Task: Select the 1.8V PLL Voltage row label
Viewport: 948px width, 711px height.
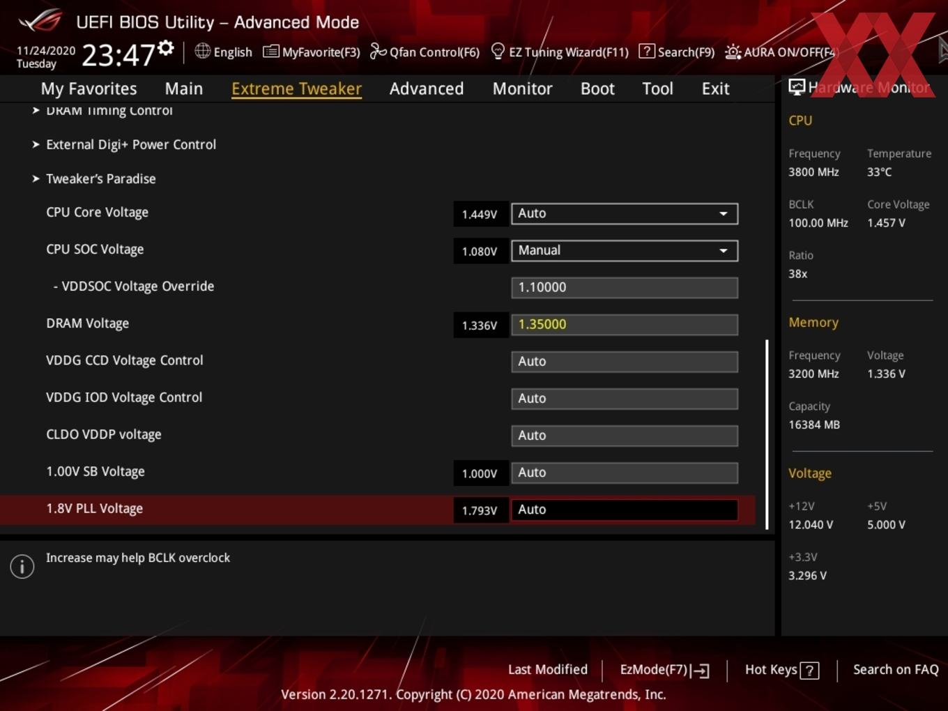Action: 94,508
